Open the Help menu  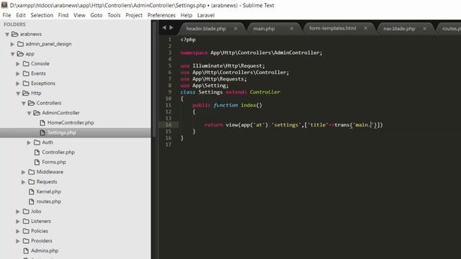[187, 15]
